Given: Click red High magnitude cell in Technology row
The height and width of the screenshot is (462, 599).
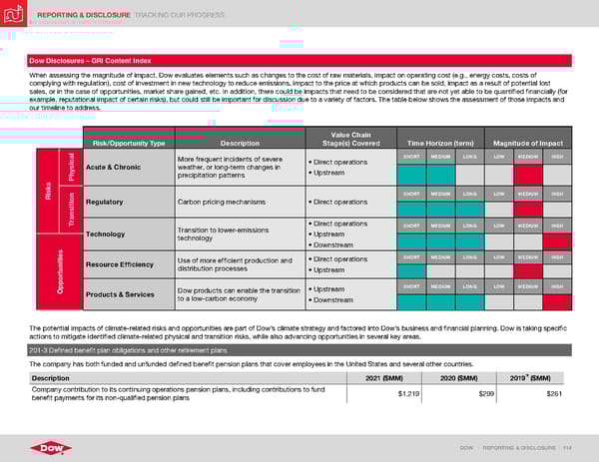Looking at the screenshot, I should pos(558,238).
